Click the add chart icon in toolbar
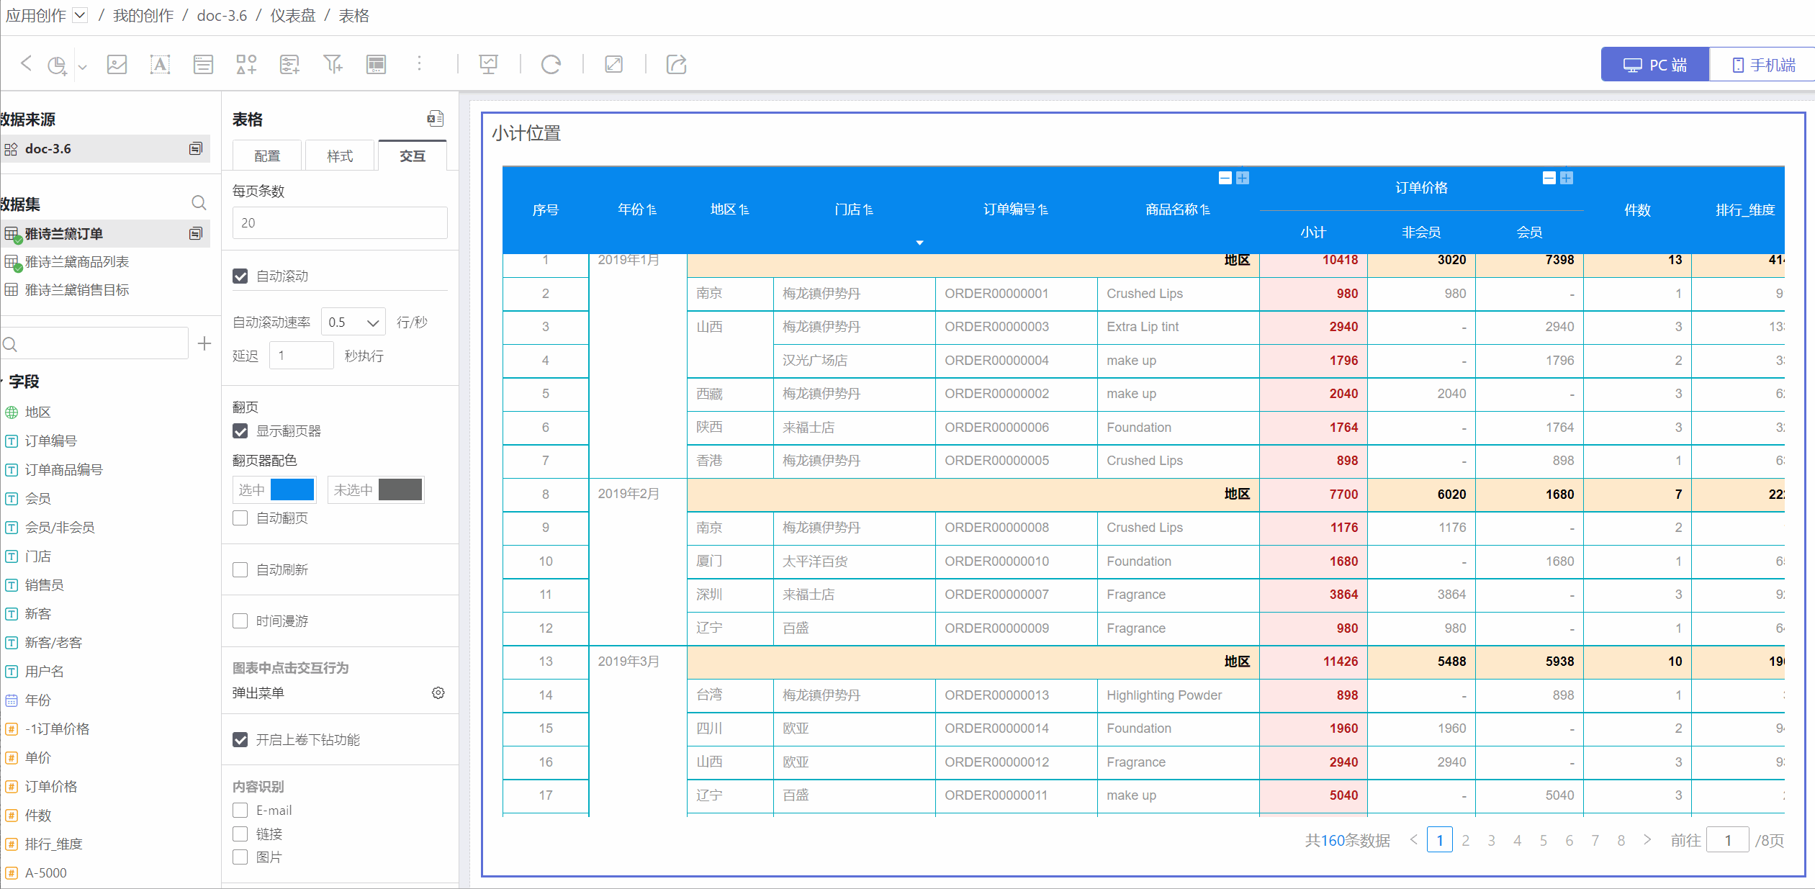This screenshot has width=1815, height=889. click(57, 65)
